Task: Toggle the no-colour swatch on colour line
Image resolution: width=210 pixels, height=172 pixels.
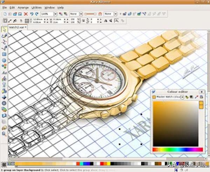Action: [13, 164]
